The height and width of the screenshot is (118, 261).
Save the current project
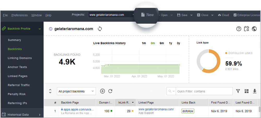pyautogui.click(x=182, y=15)
